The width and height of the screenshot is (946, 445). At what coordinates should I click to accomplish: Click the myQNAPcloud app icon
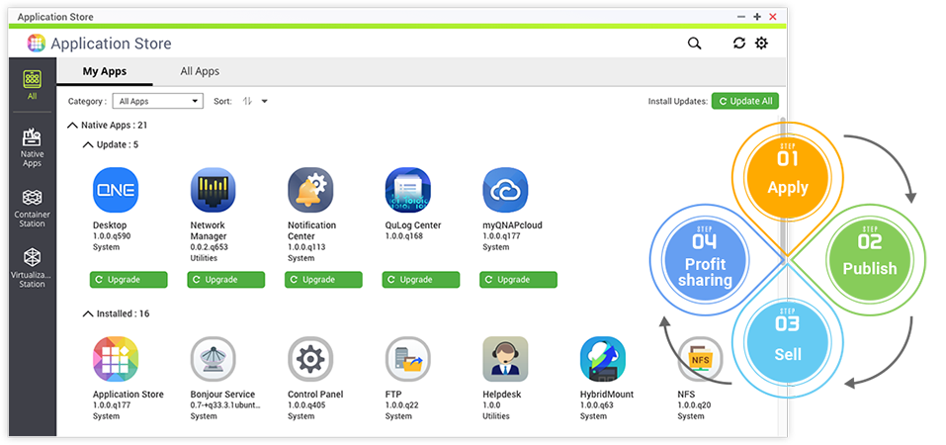[x=505, y=190]
